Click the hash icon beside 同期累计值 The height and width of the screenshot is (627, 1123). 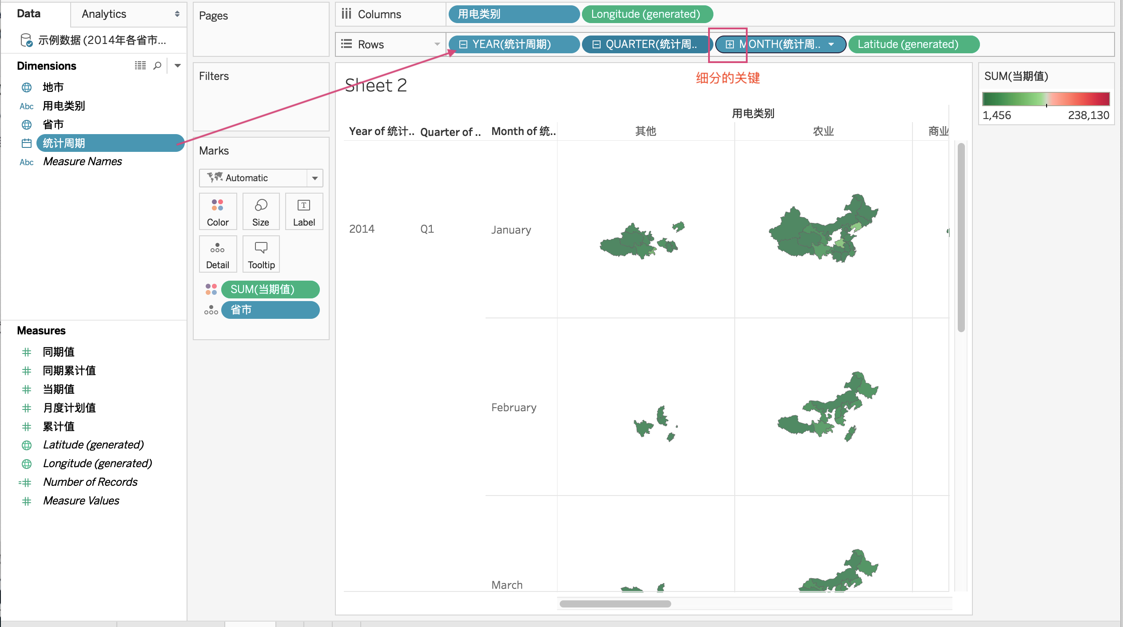[x=27, y=371]
